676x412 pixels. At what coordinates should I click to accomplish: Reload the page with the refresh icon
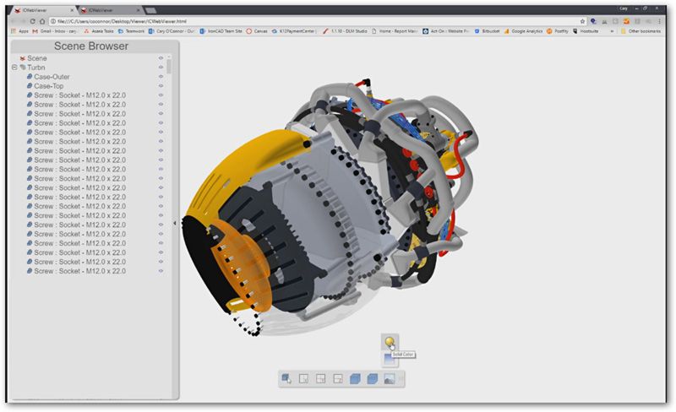pos(32,21)
